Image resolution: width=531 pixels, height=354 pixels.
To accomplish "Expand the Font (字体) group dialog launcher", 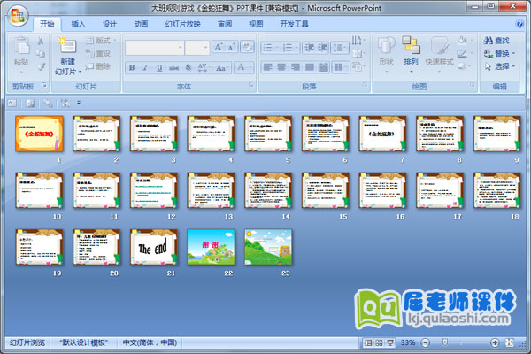I will tap(249, 87).
